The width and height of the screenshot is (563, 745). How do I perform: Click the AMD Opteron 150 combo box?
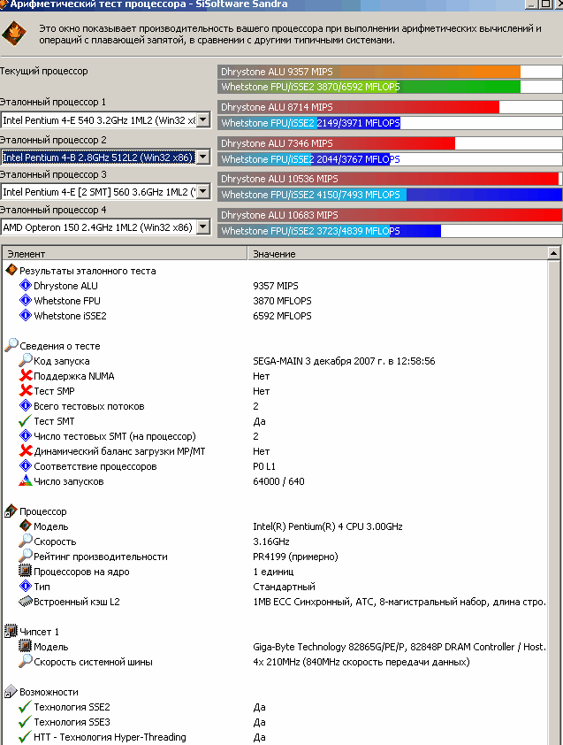tap(105, 227)
